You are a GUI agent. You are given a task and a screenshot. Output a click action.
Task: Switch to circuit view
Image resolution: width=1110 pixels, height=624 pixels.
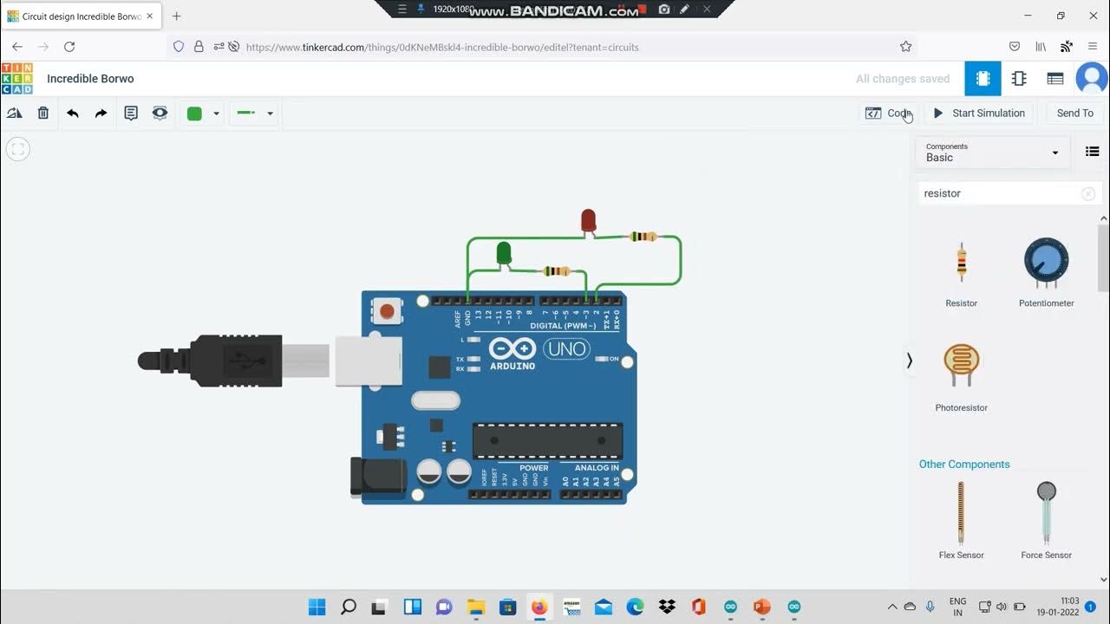[x=983, y=79]
